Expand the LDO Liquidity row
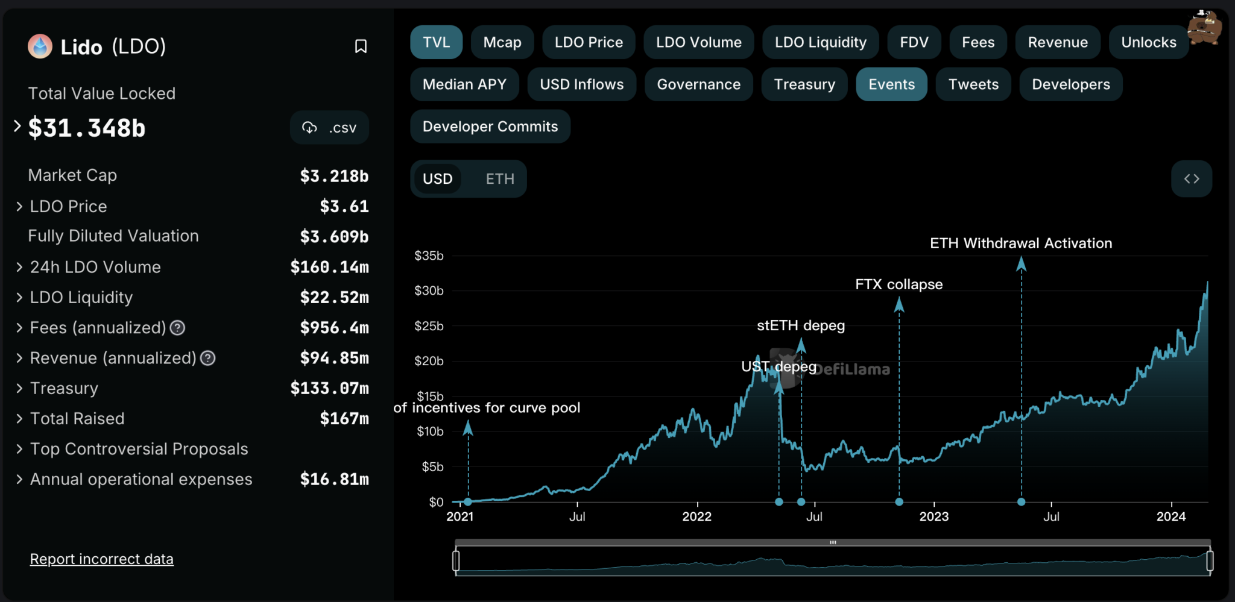 [19, 298]
